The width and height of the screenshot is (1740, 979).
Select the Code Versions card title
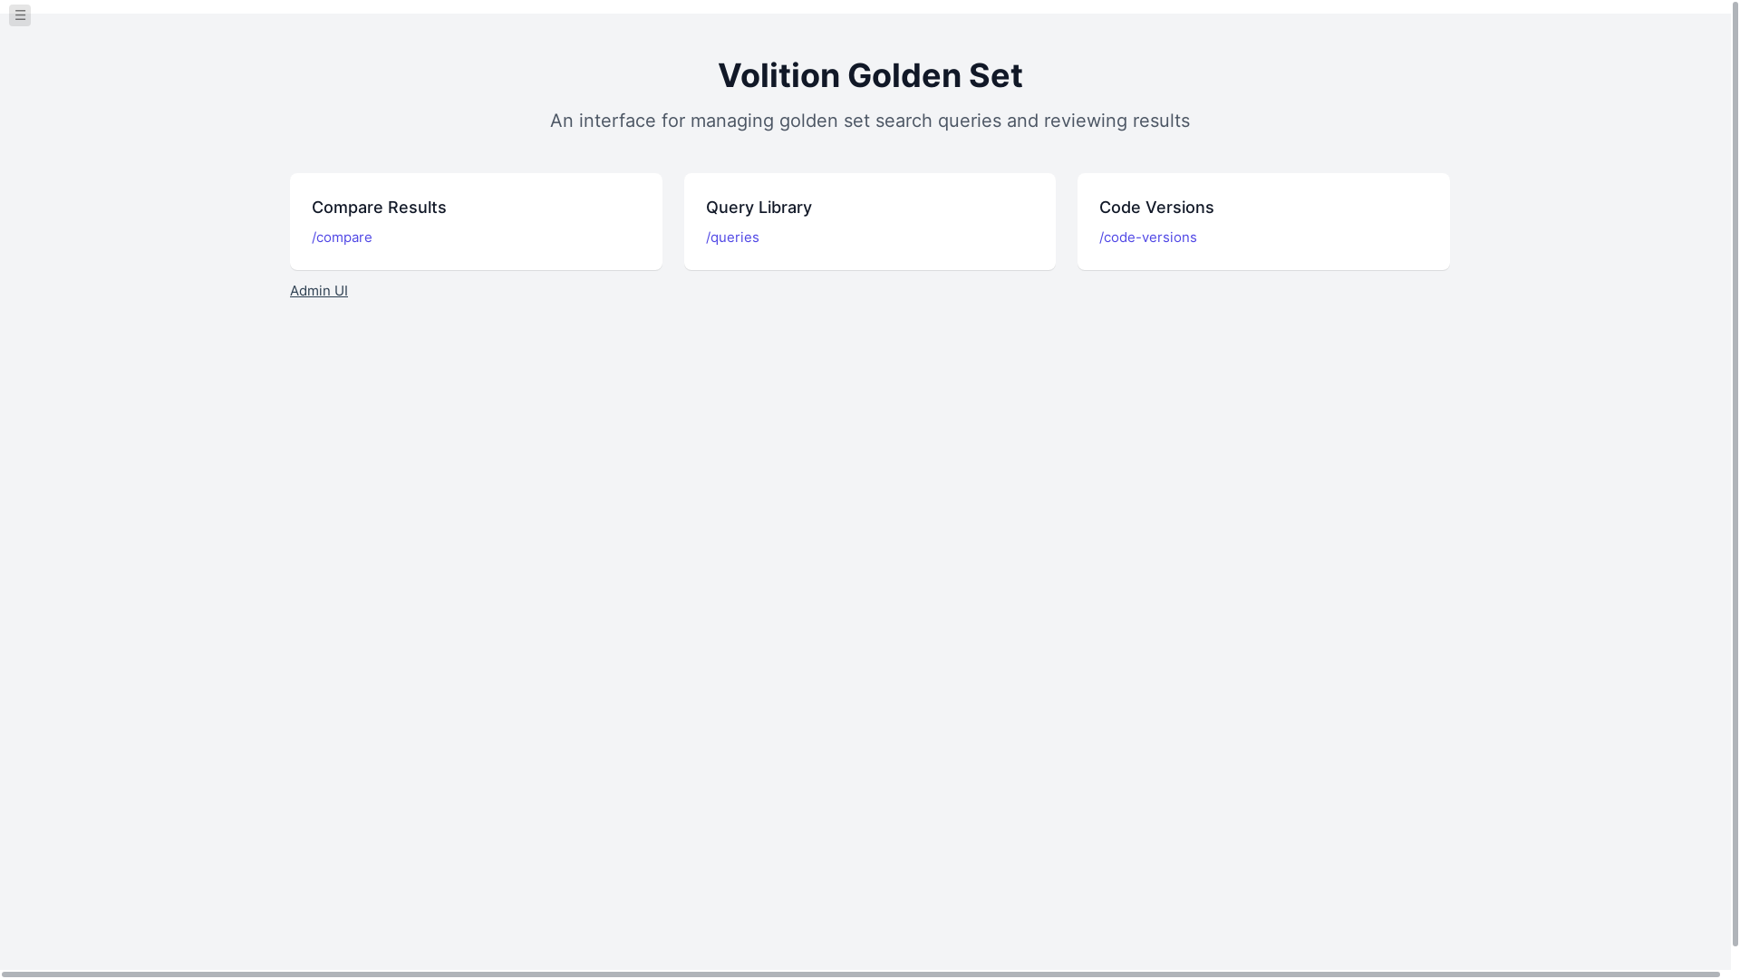(x=1156, y=208)
